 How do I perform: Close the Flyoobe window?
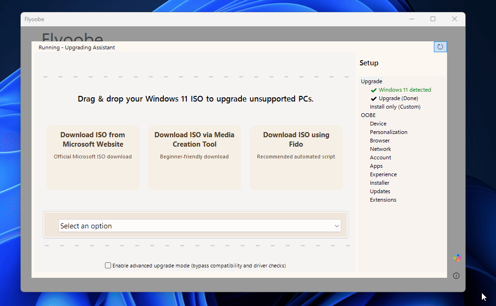pos(455,19)
